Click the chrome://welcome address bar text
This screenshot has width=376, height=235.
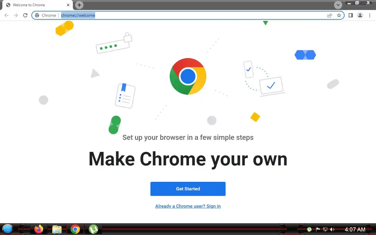pyautogui.click(x=78, y=15)
